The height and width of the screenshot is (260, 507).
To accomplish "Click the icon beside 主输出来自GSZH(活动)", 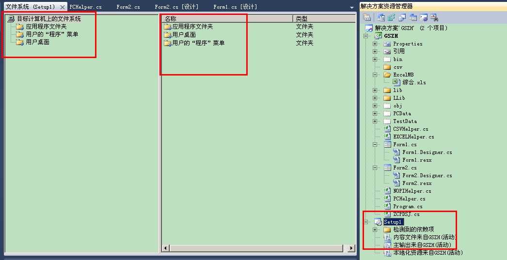I will click(x=387, y=245).
